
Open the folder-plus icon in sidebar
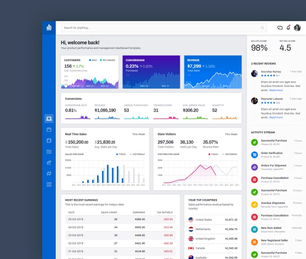(x=49, y=152)
